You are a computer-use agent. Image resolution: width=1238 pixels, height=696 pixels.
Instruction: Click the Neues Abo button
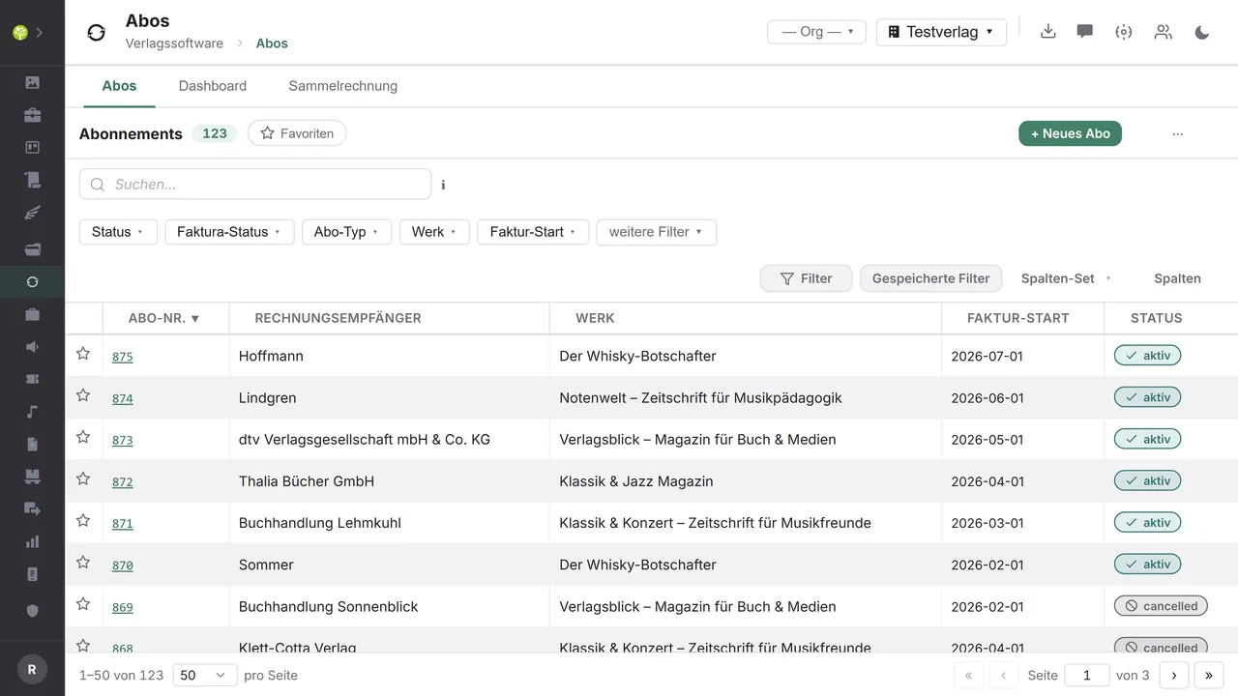[x=1070, y=133]
